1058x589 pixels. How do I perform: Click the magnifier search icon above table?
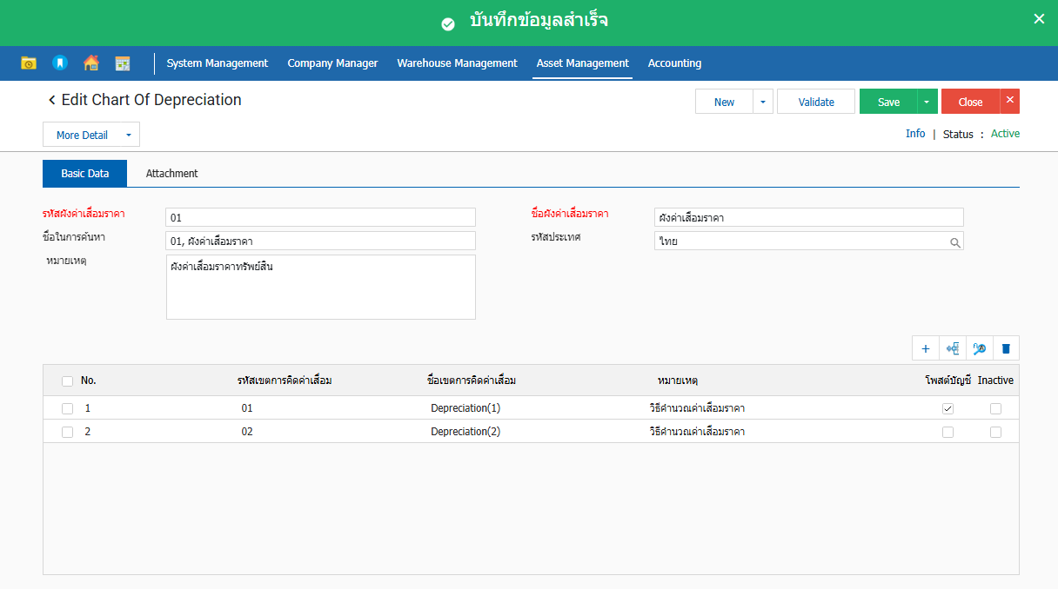pos(980,348)
